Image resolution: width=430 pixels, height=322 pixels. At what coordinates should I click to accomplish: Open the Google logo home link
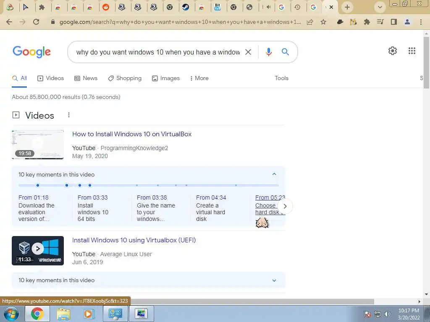click(x=31, y=52)
